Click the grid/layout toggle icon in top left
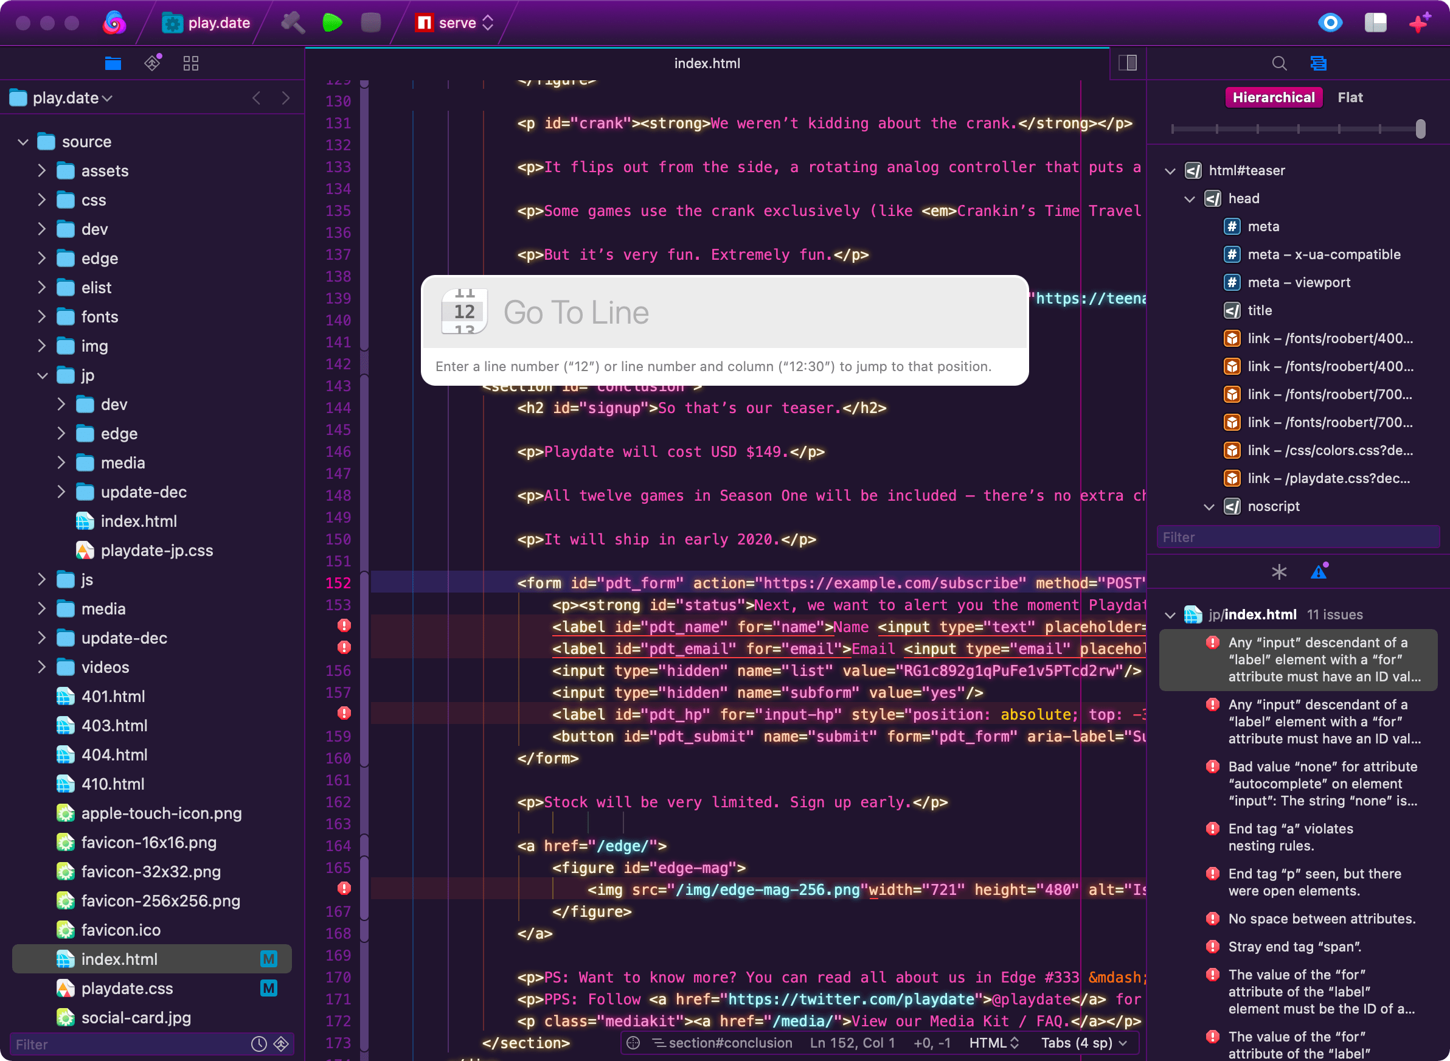Viewport: 1450px width, 1061px height. (192, 63)
